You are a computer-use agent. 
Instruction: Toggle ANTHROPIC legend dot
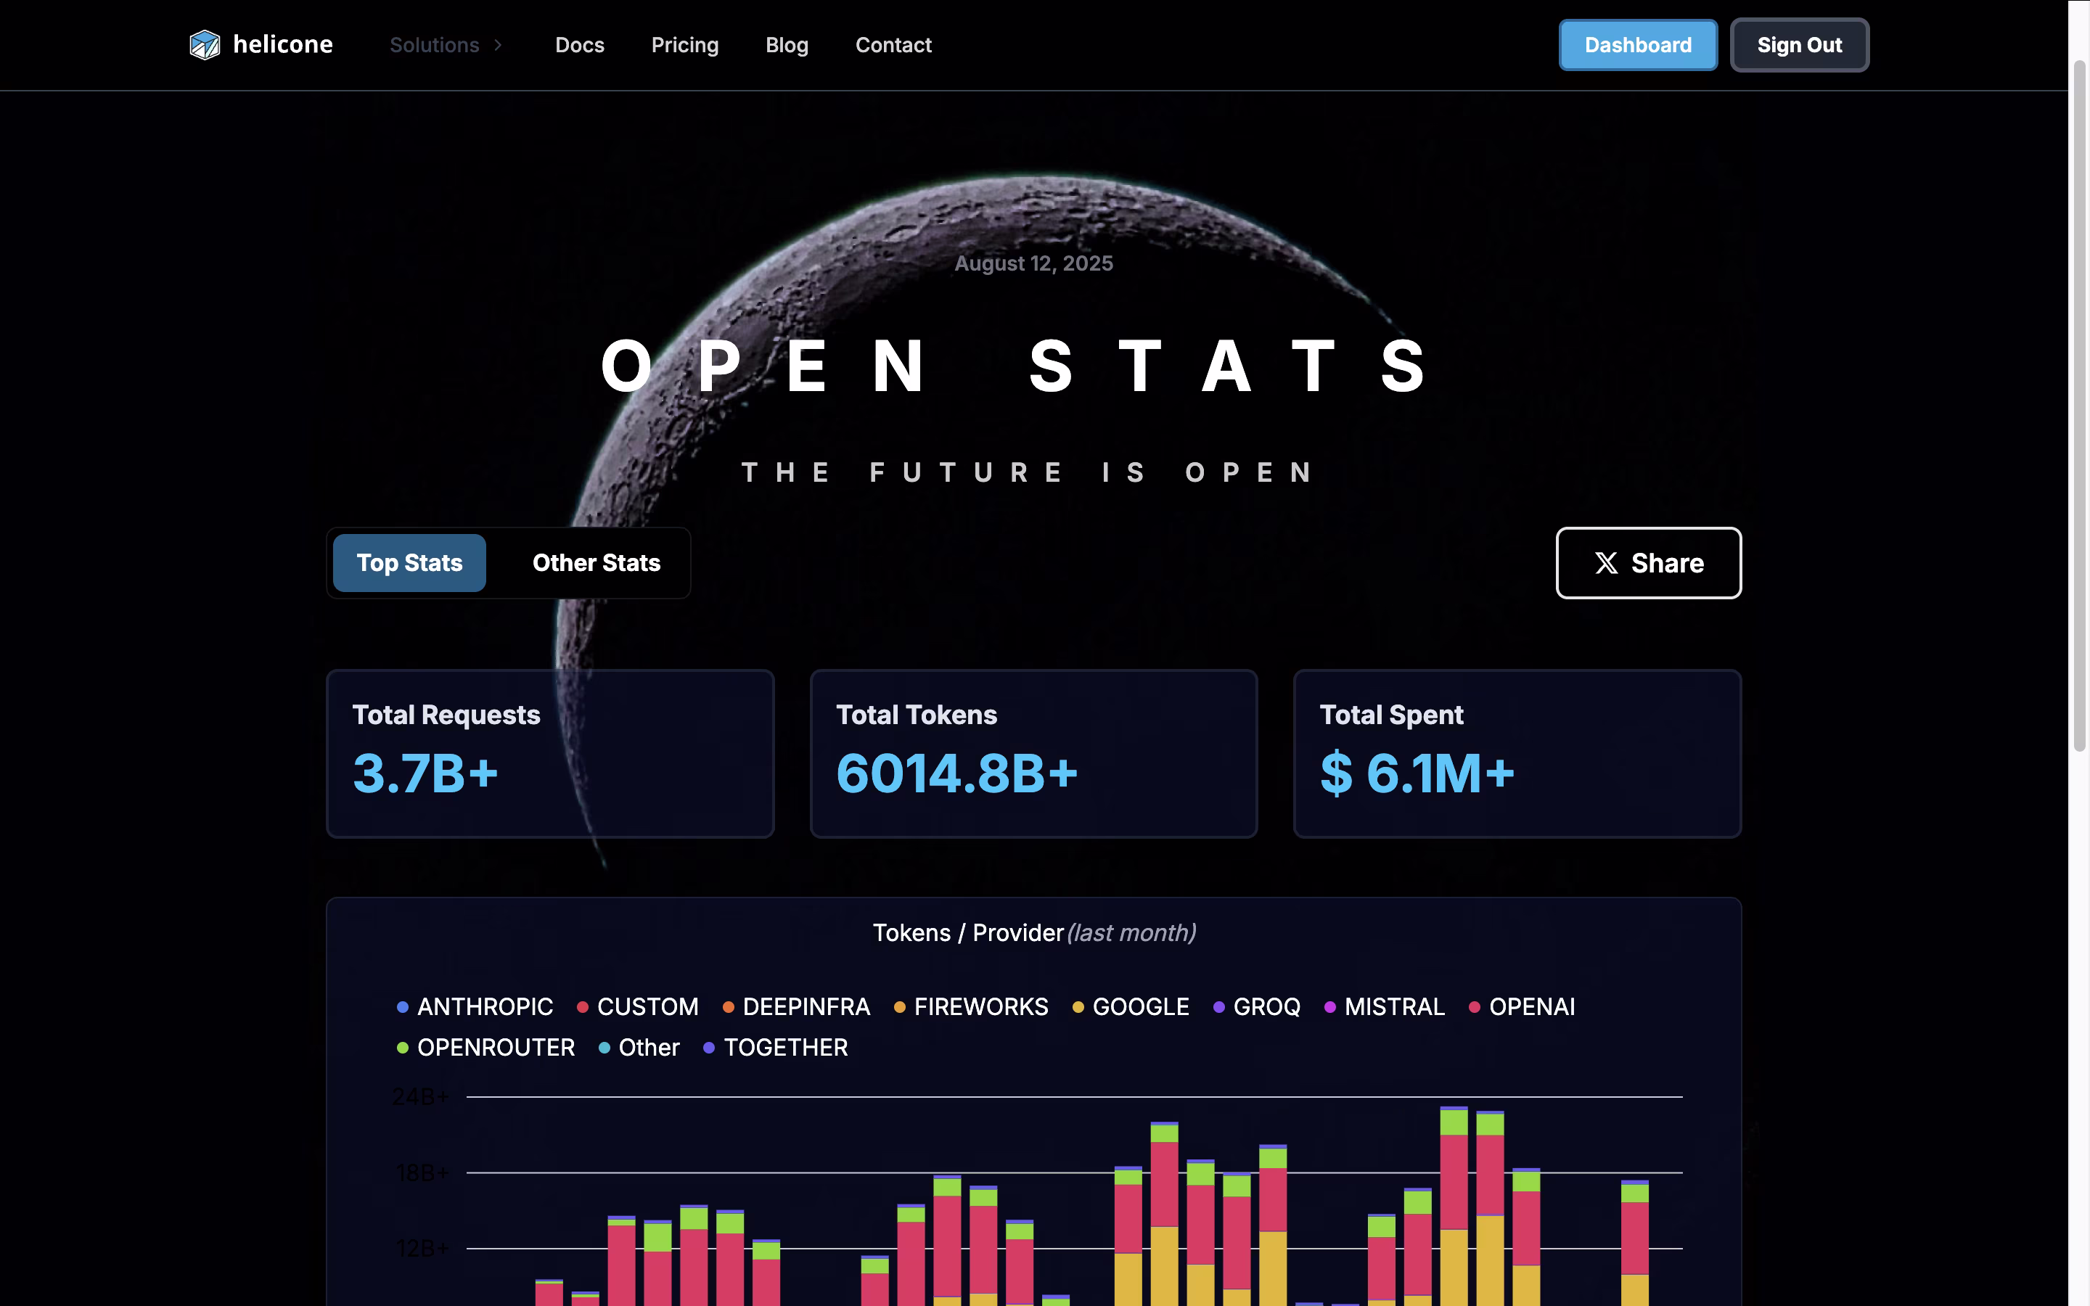coord(403,1007)
